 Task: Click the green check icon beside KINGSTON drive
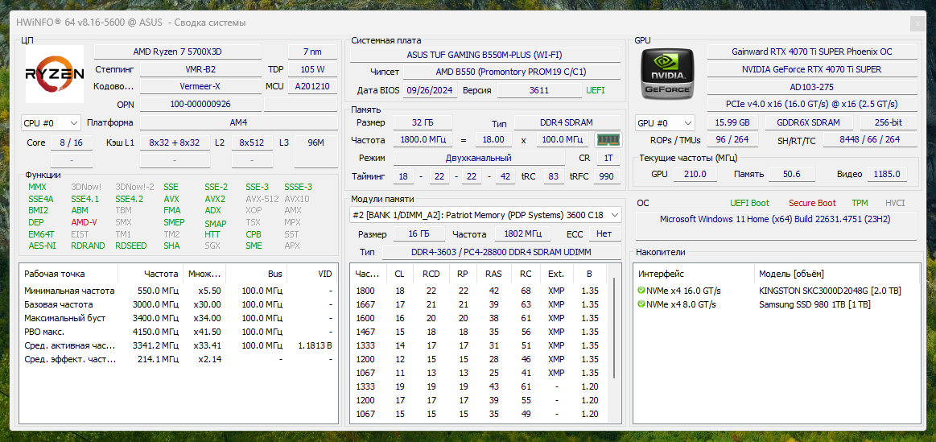[x=641, y=291]
